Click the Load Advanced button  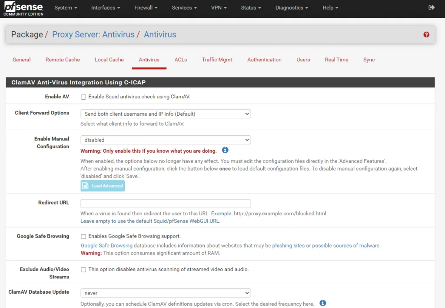click(x=103, y=186)
